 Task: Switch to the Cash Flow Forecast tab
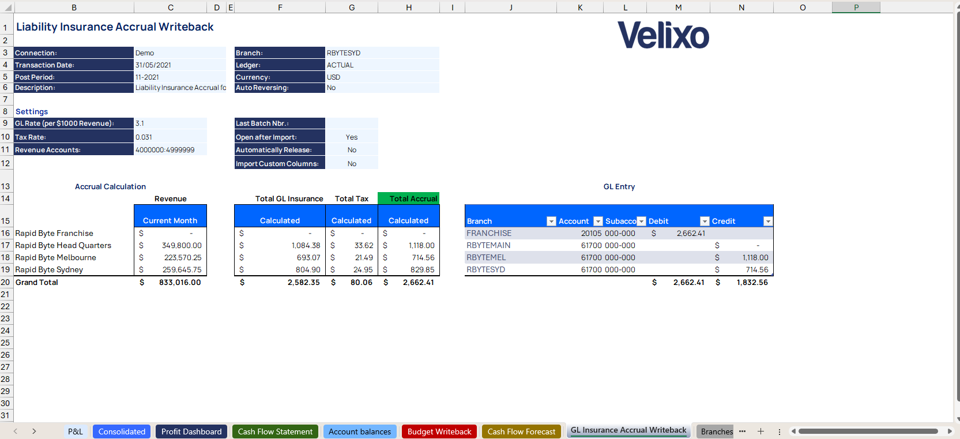tap(521, 432)
